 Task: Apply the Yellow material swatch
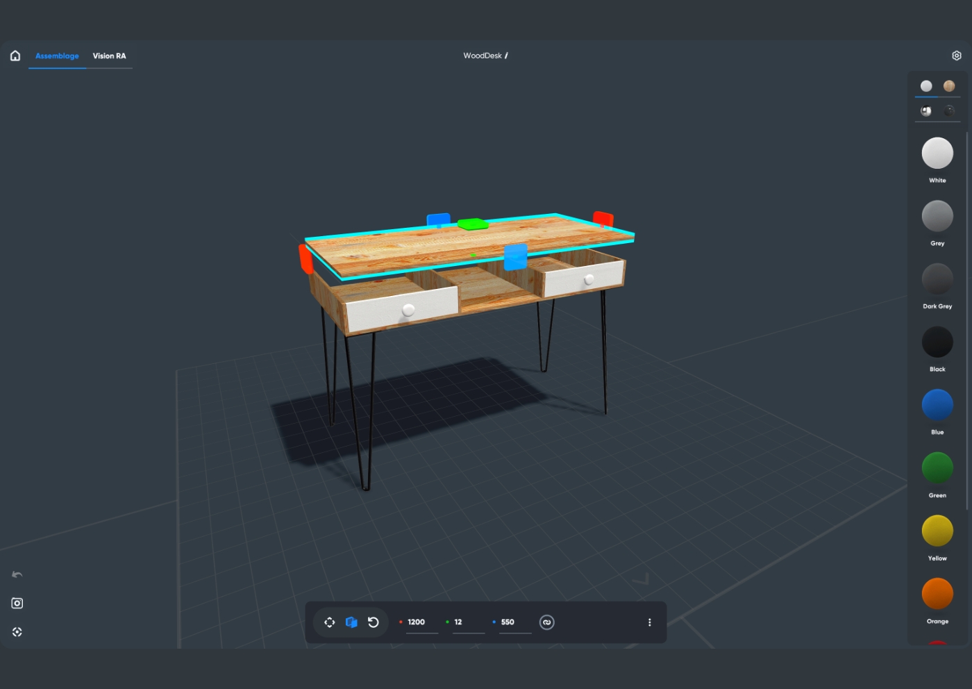pos(937,531)
